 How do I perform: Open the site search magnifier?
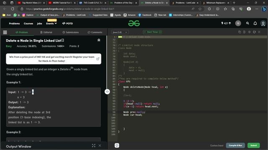pyautogui.click(x=247, y=23)
